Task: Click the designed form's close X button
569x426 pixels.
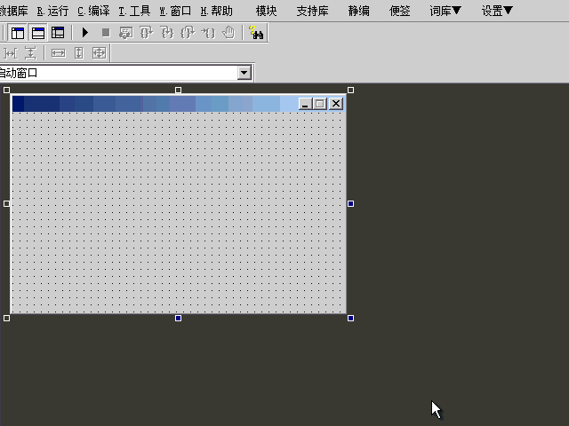Action: tap(336, 104)
